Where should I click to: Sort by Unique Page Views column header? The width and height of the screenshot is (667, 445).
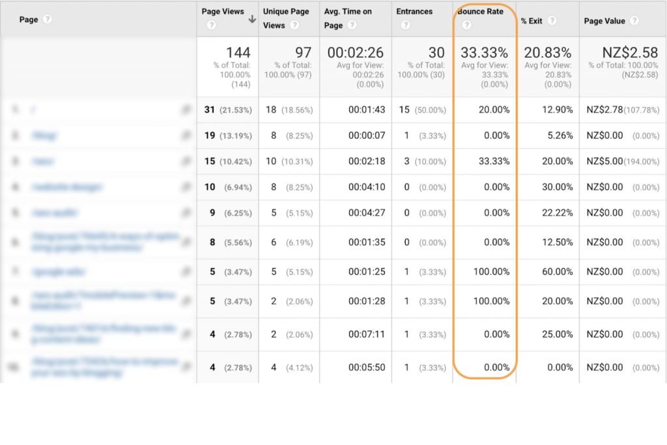coord(286,18)
